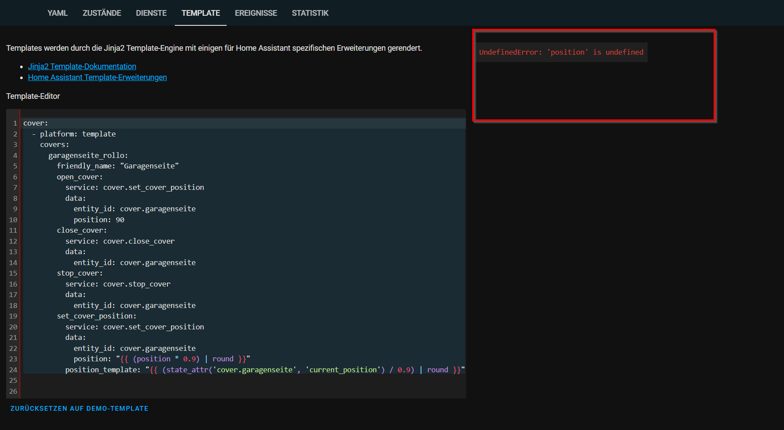The height and width of the screenshot is (430, 784).
Task: Place cursor on 'service: cover.stop_cover' line
Action: pos(118,284)
